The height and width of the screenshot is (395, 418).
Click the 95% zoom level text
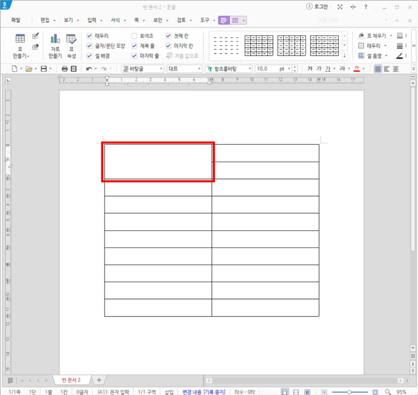tap(401, 392)
